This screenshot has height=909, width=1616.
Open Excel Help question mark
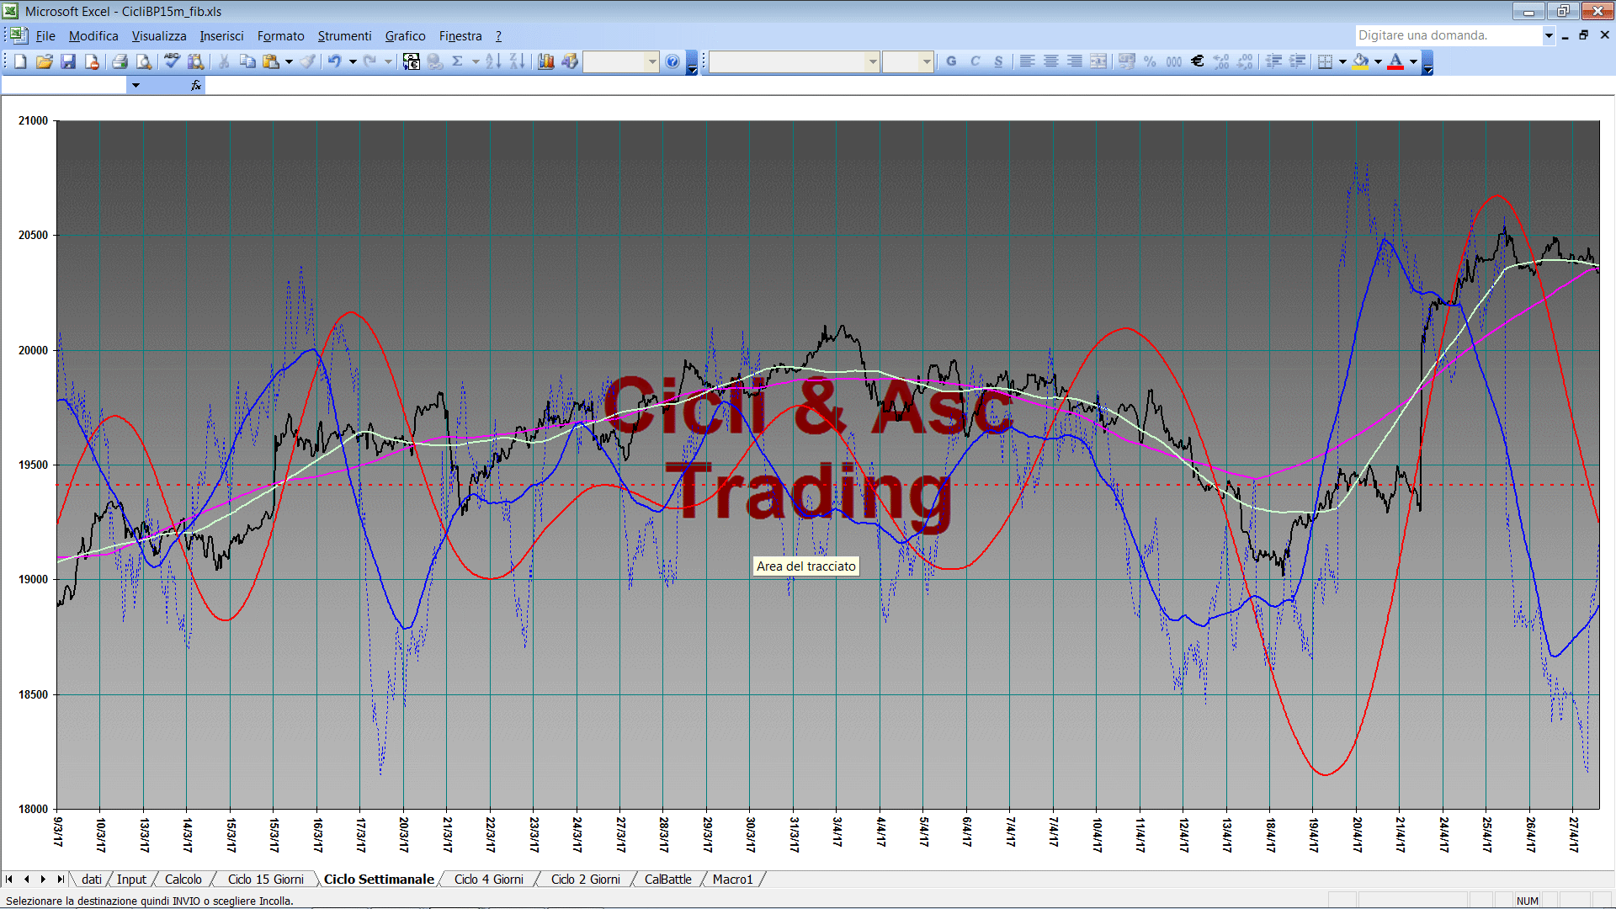(x=672, y=61)
